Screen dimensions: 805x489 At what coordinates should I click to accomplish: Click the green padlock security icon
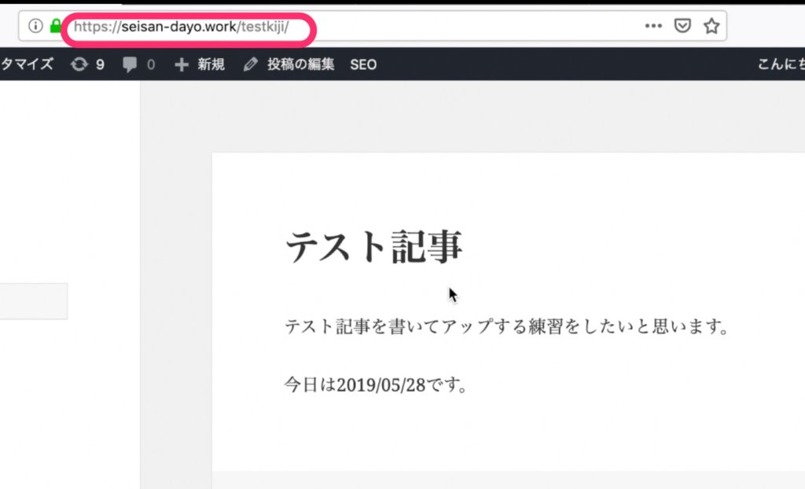click(55, 26)
